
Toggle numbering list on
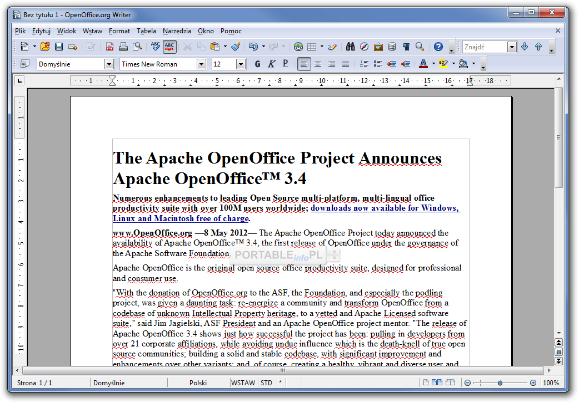pos(364,64)
